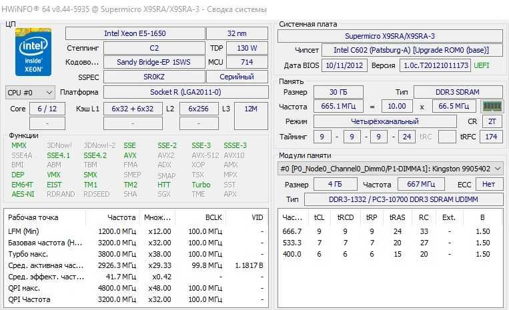Click the MCU value 714
The width and height of the screenshot is (509, 310).
tap(247, 62)
